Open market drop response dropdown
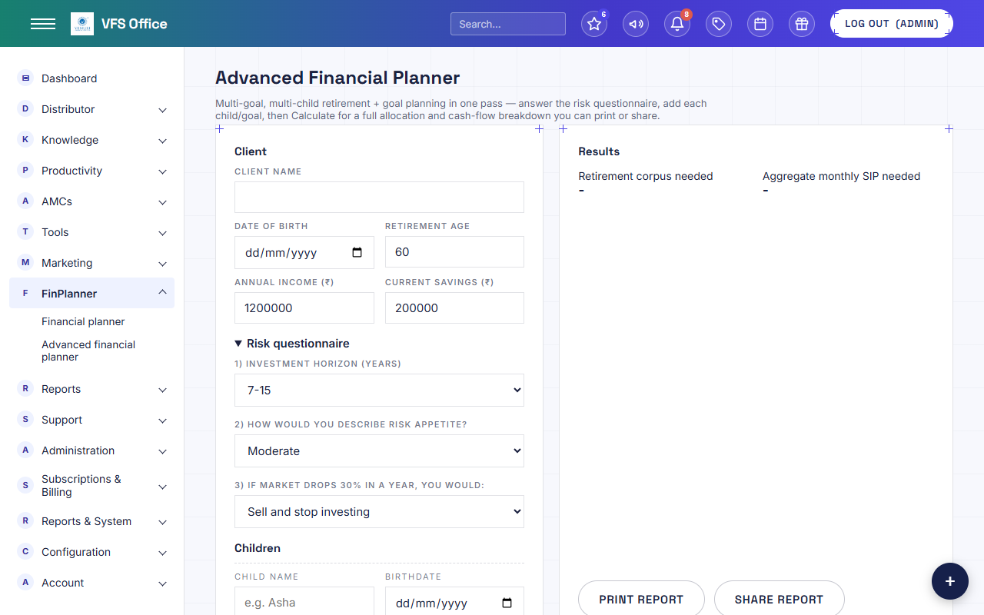The height and width of the screenshot is (615, 984). pos(379,511)
